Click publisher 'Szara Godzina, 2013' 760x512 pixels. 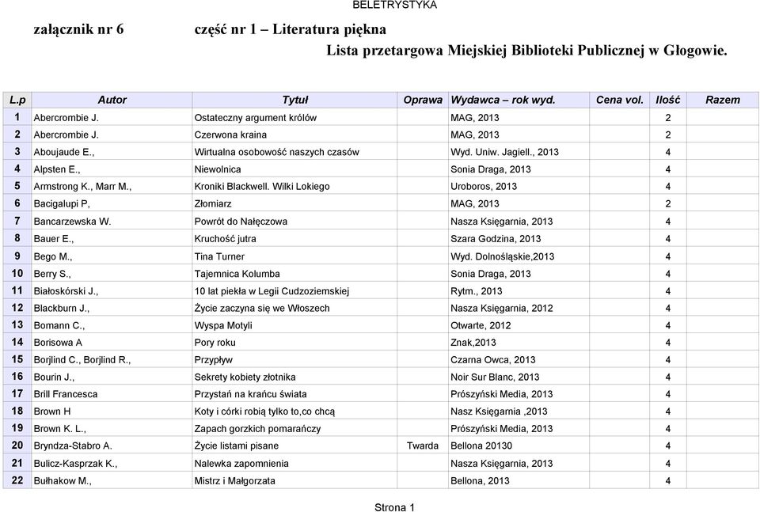496,239
